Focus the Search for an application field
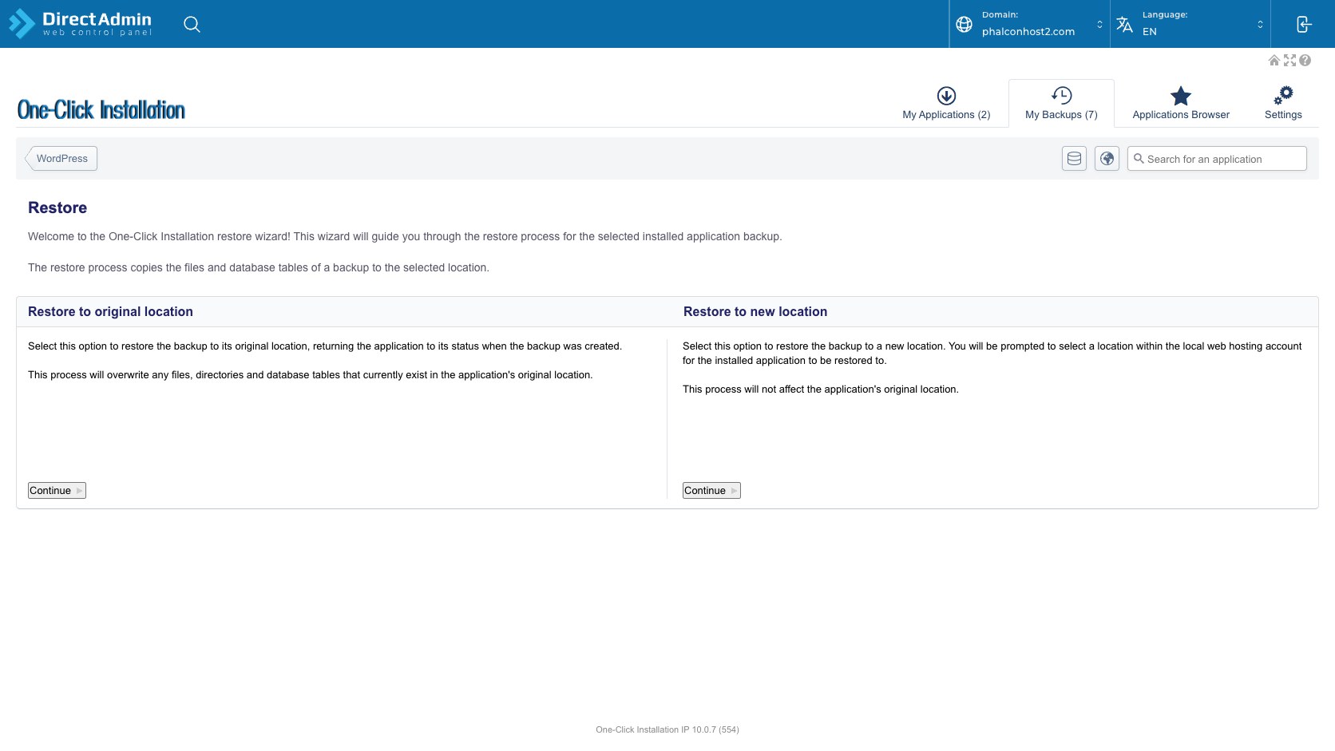 tap(1217, 159)
